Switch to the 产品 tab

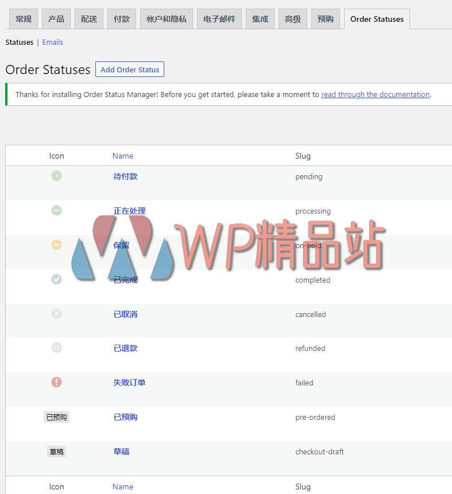click(56, 19)
